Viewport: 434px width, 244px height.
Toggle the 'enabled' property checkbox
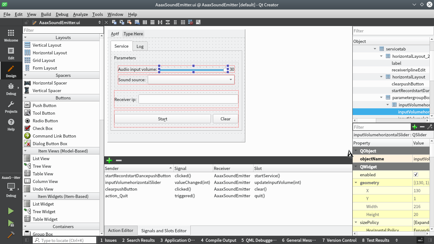[416, 175]
